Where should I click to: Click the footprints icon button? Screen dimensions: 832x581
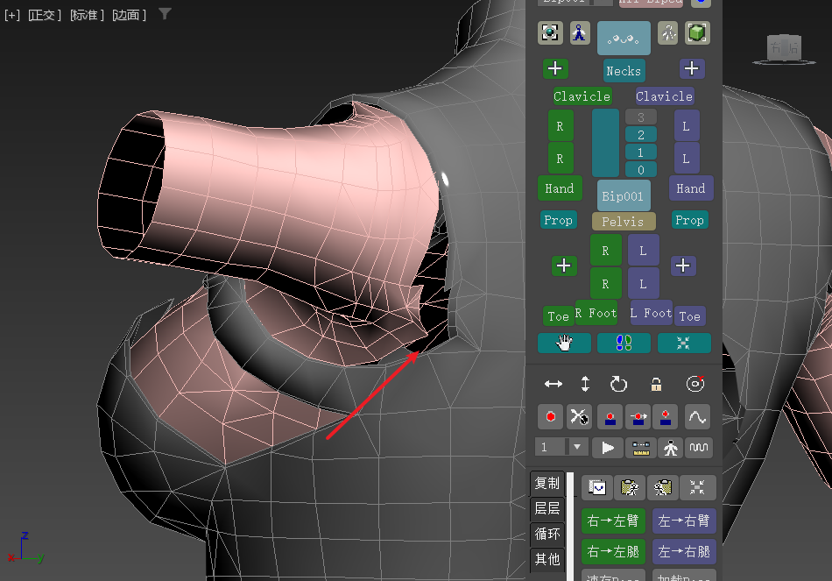pos(624,343)
